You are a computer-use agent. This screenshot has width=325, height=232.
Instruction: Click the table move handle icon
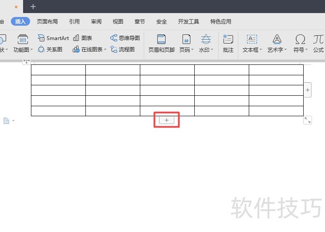pos(26,61)
